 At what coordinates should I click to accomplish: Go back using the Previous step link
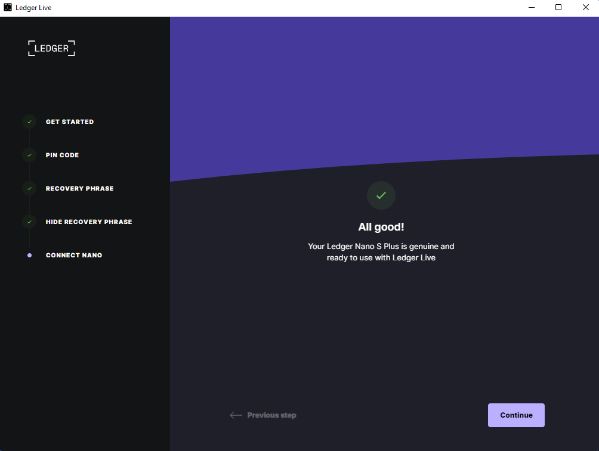tap(271, 415)
